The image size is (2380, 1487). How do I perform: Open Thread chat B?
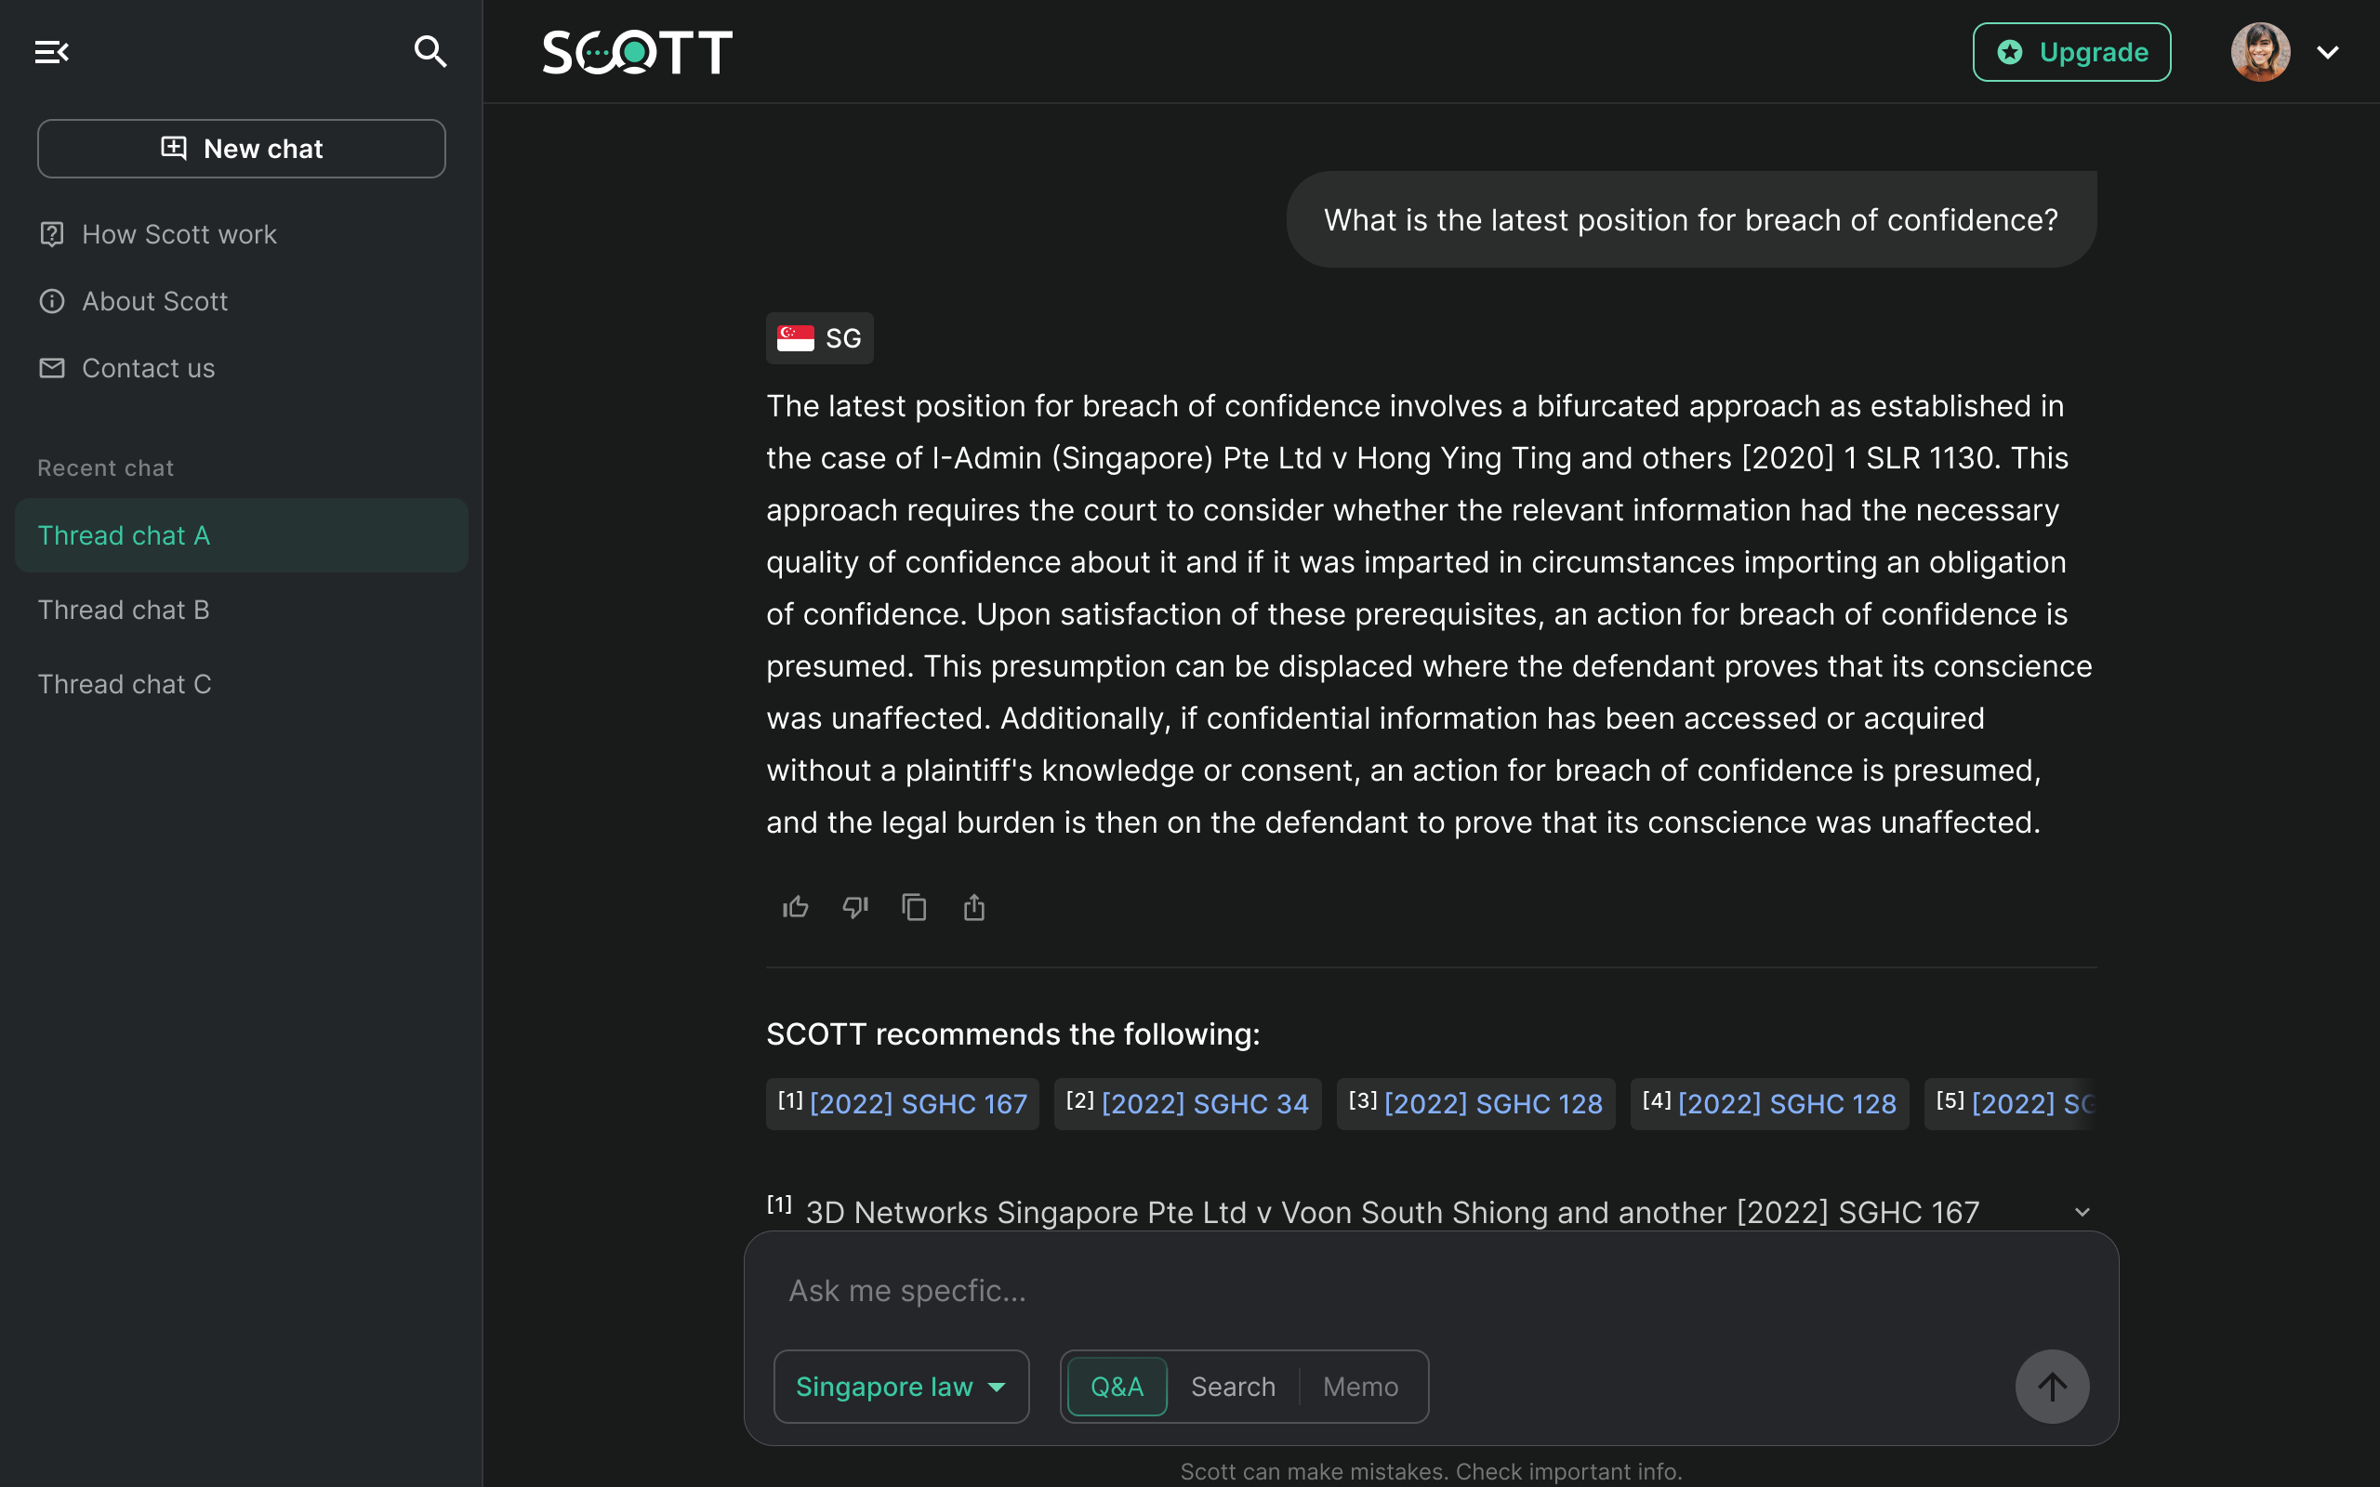point(124,610)
